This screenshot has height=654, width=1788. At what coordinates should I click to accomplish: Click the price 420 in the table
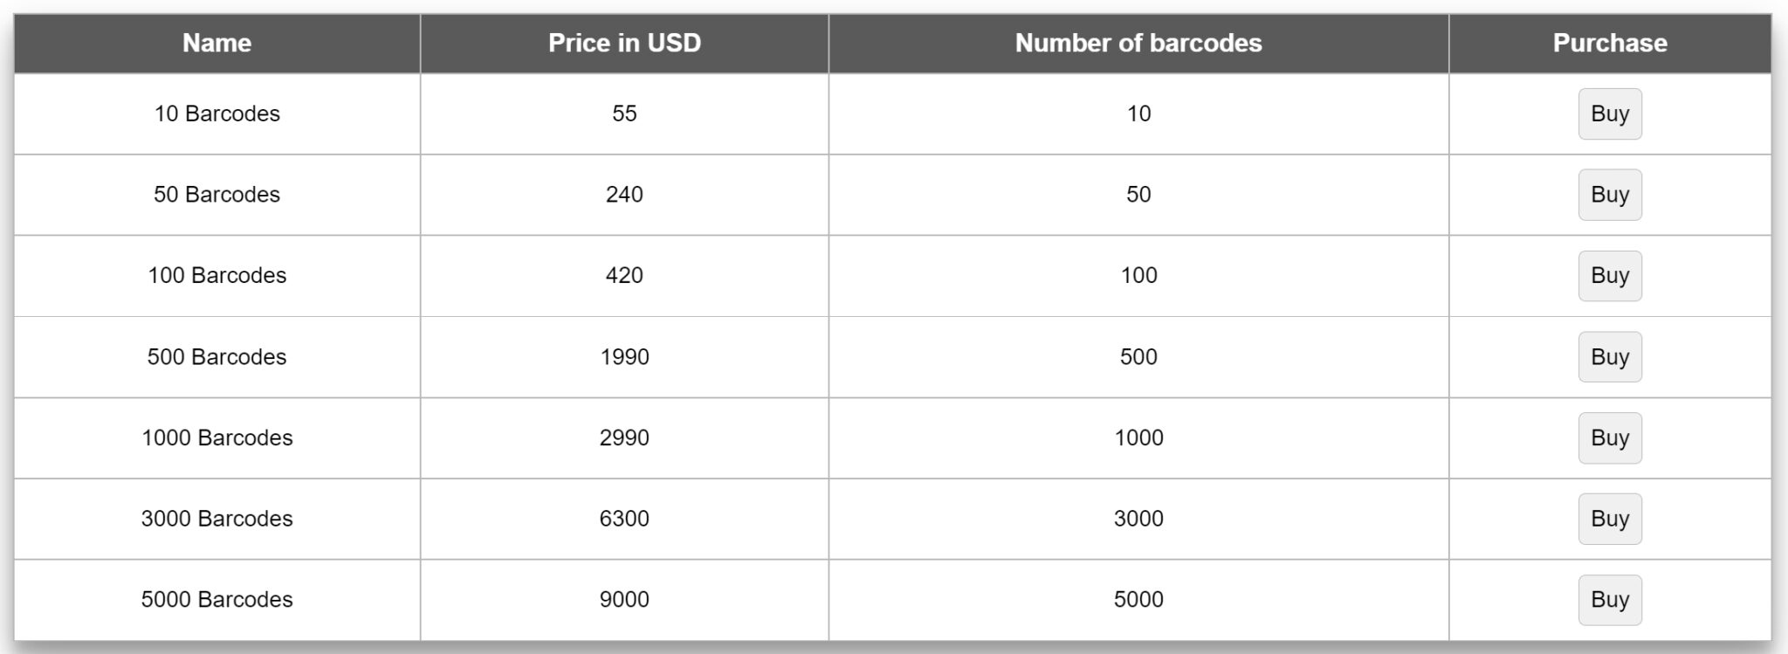[x=624, y=275]
